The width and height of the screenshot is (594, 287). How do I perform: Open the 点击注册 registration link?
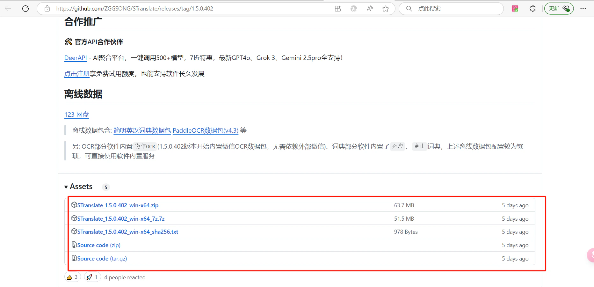point(77,74)
